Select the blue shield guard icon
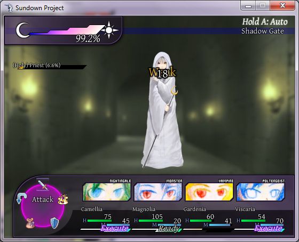Screen dimensions: 299x242 54,223
